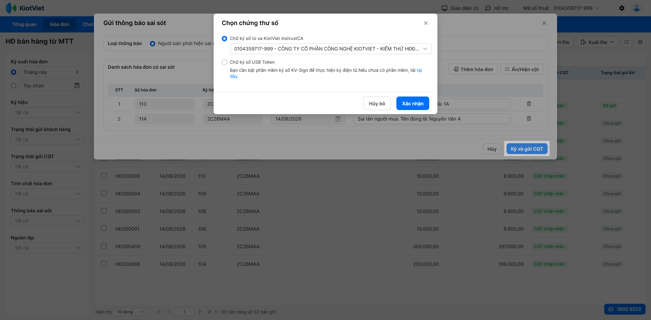The width and height of the screenshot is (651, 320).
Task: Edit the error reason field for invoice 114
Action: coord(432,119)
